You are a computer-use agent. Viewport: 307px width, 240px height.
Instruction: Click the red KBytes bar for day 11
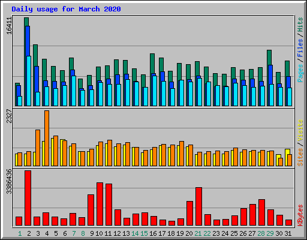(x=109, y=205)
